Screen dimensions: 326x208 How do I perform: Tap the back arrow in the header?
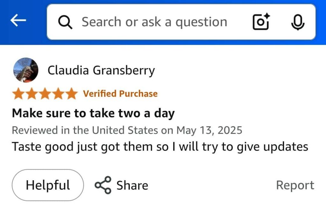point(18,21)
